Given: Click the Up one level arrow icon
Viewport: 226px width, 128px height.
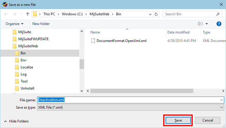Looking at the screenshot, I should click(x=28, y=14).
